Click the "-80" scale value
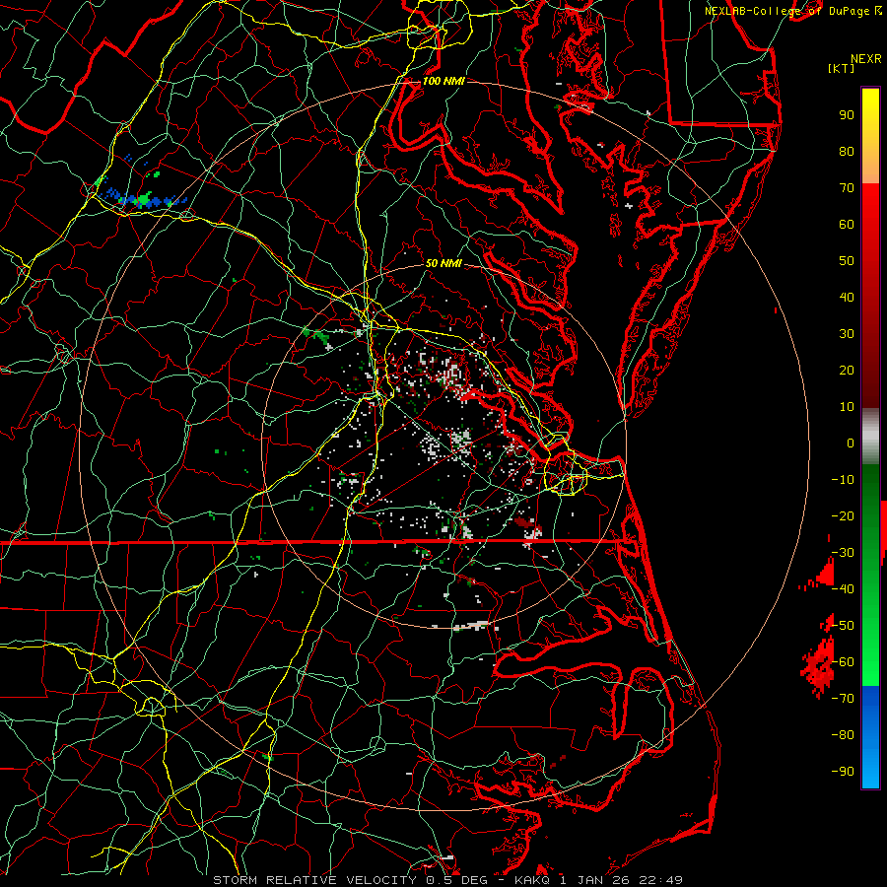887x887 pixels. (x=843, y=735)
